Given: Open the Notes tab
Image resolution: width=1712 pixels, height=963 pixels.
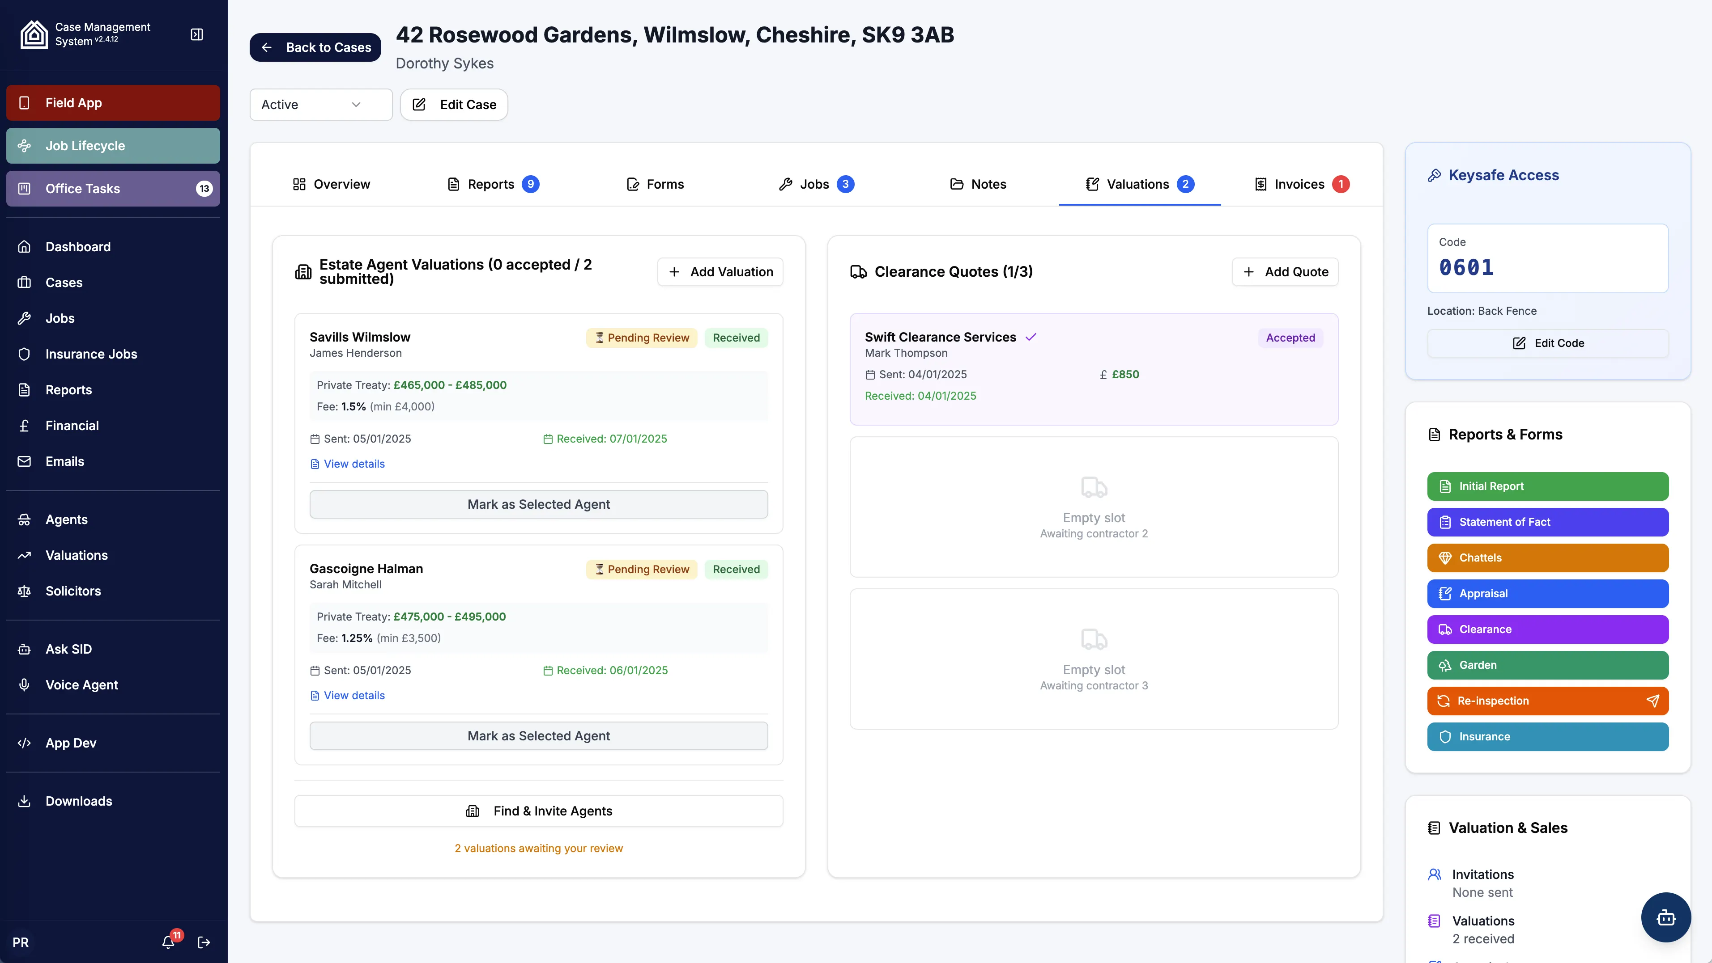Looking at the screenshot, I should [x=978, y=184].
